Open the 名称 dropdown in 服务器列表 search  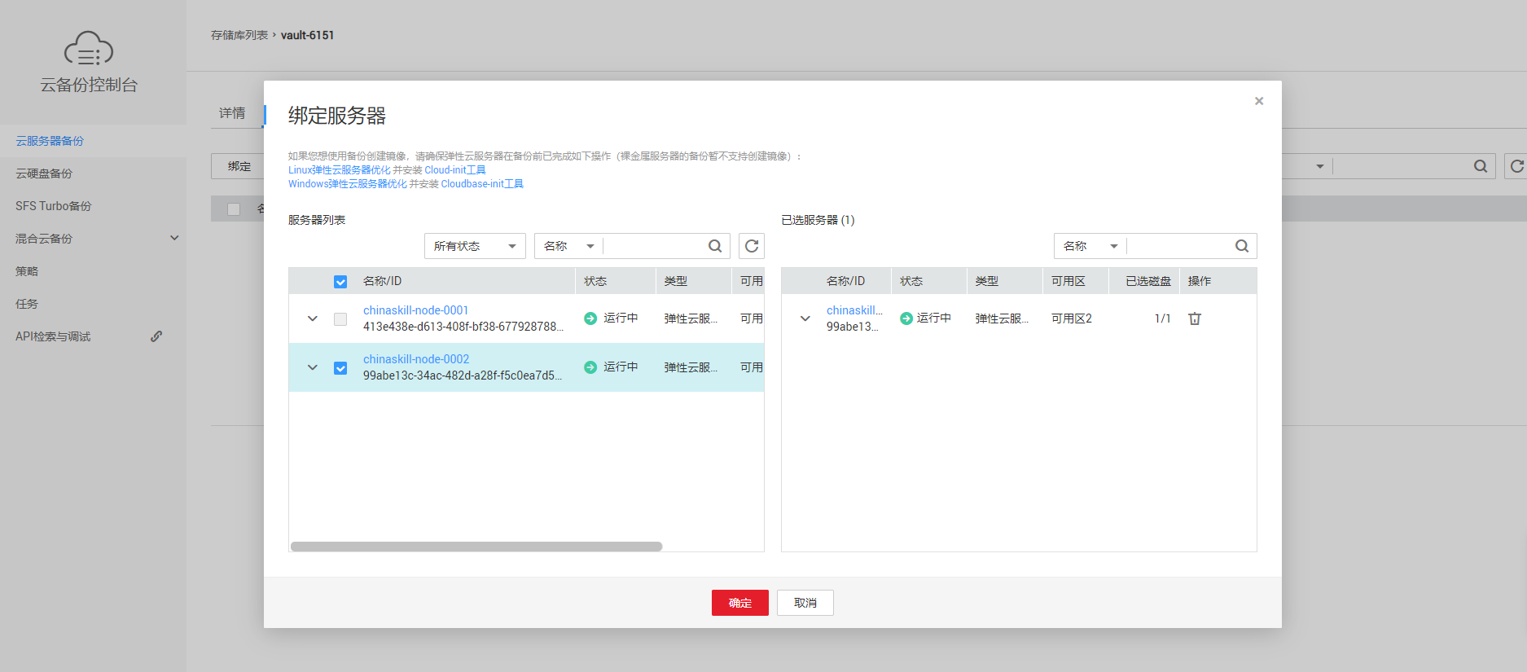pyautogui.click(x=568, y=246)
